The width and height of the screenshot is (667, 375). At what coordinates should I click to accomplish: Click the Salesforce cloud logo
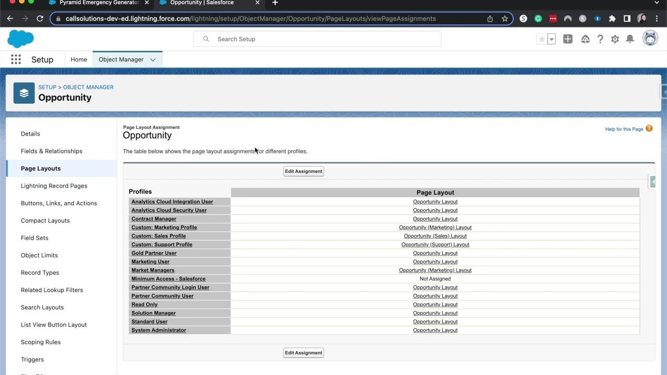pos(20,39)
